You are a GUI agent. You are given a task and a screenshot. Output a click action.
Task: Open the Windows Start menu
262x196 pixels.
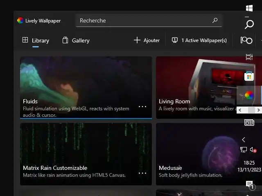[249, 8]
